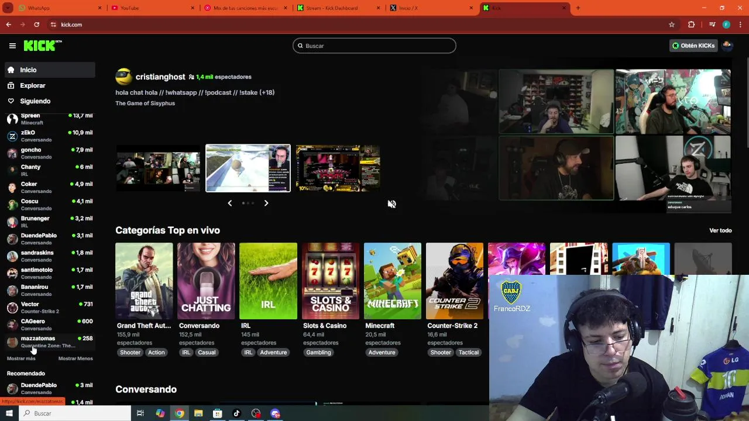Image resolution: width=749 pixels, height=421 pixels.
Task: Expand list with Mostrar más
Action: [x=21, y=358]
